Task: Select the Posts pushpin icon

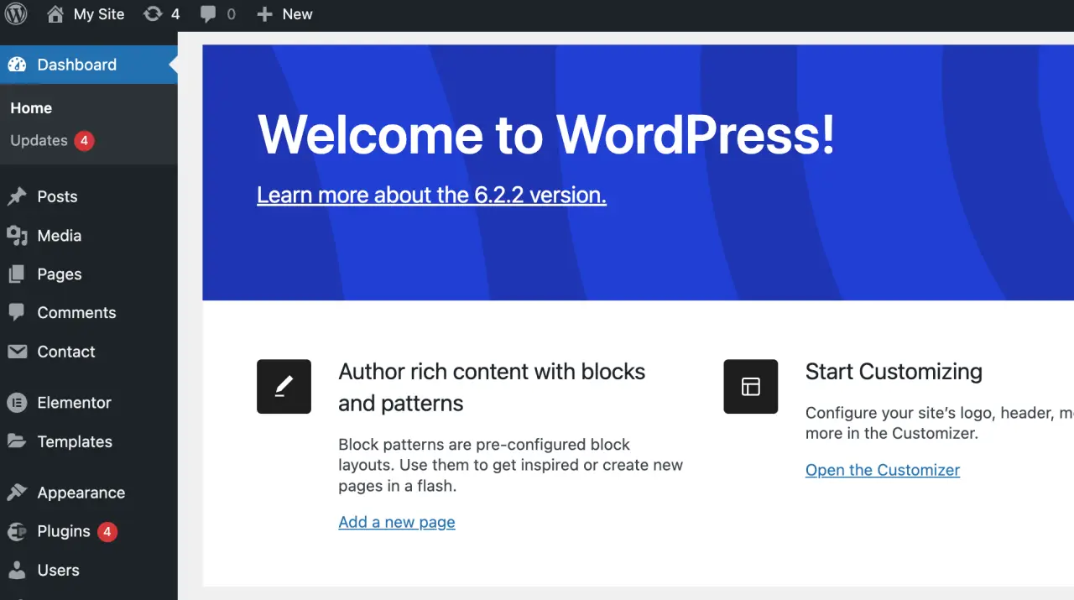Action: pos(18,196)
